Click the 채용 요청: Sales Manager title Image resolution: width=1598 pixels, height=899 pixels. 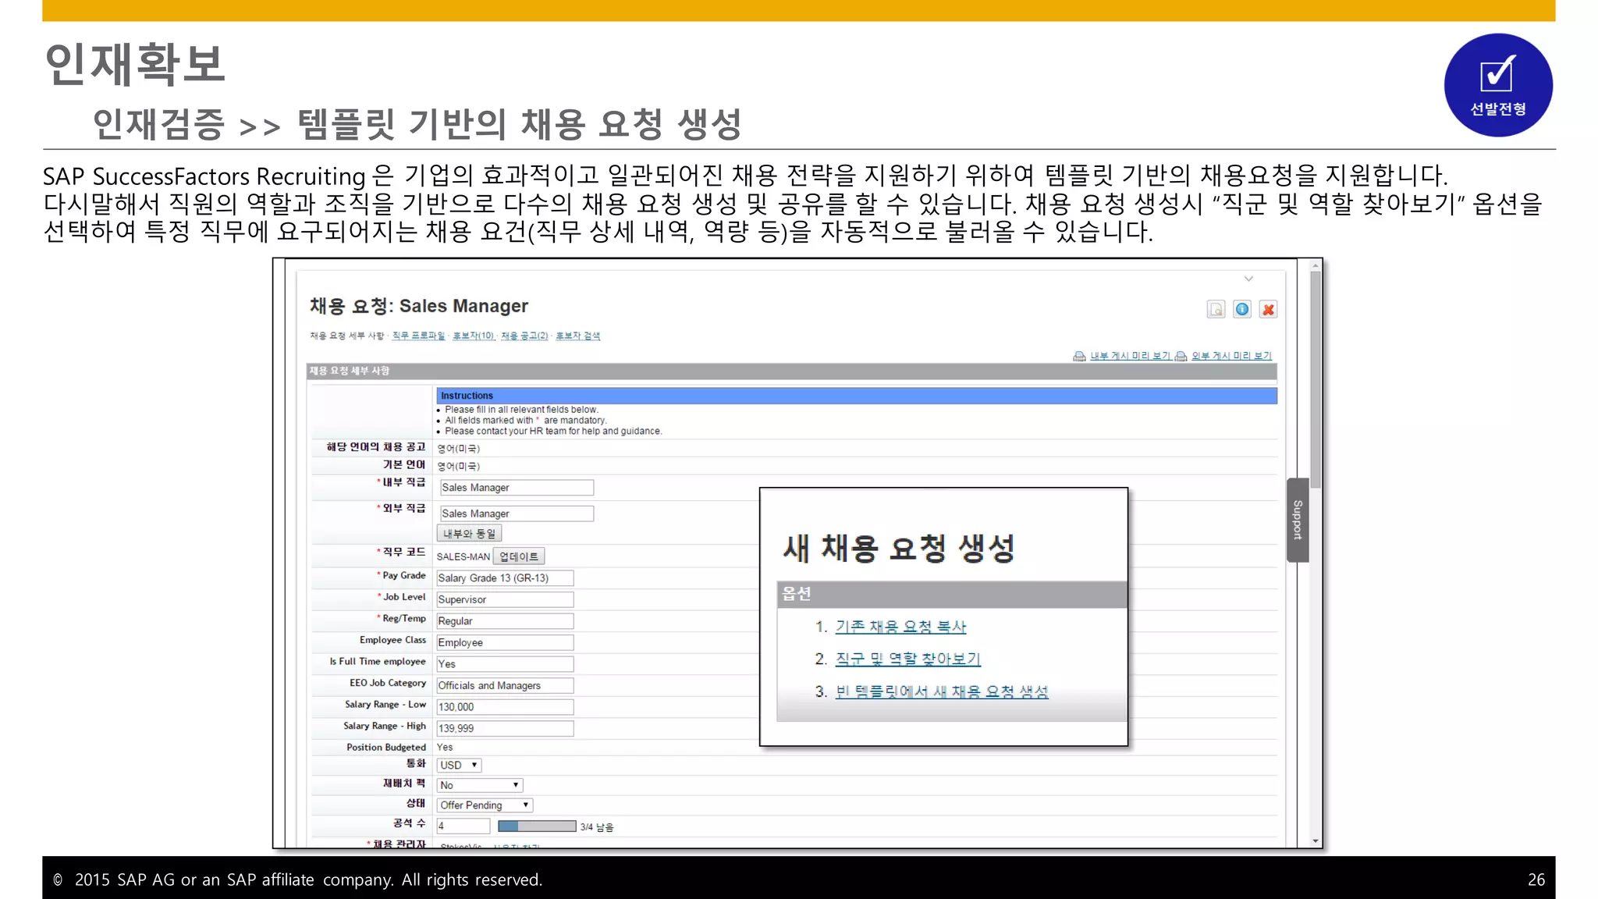click(x=419, y=306)
